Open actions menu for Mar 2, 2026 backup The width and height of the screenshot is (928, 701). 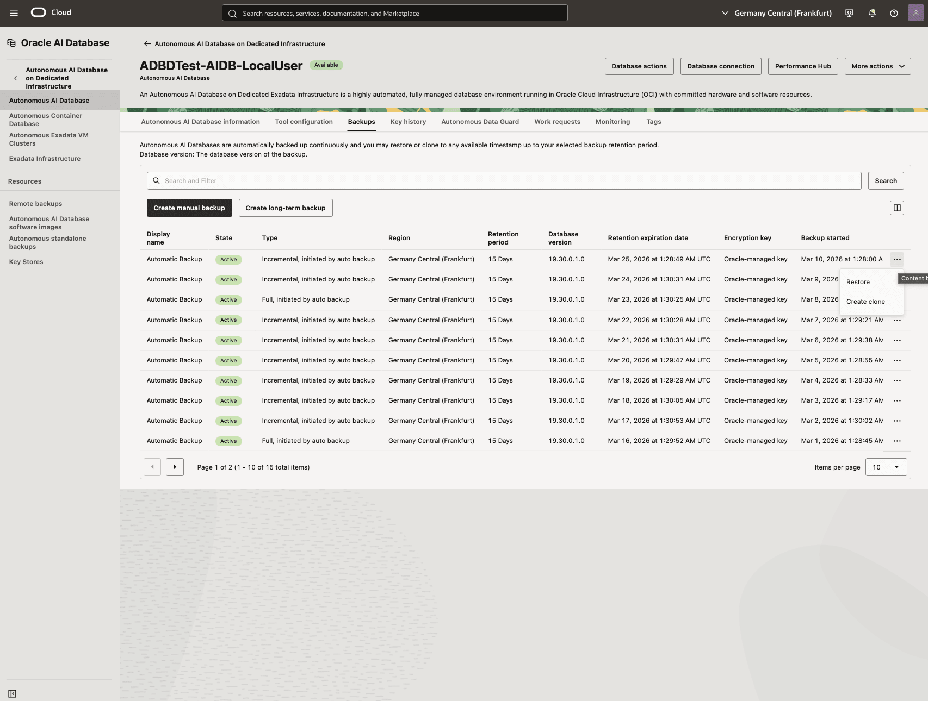(x=897, y=421)
